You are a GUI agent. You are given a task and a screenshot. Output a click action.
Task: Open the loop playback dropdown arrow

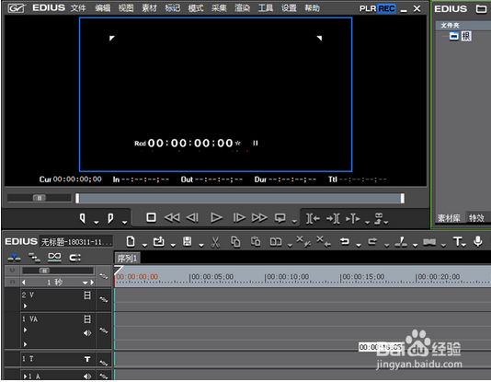click(294, 222)
